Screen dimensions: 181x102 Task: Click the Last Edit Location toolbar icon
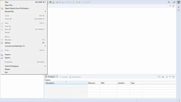74,2
